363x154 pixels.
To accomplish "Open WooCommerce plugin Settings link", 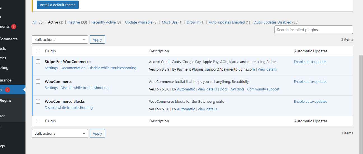I will (51, 88).
